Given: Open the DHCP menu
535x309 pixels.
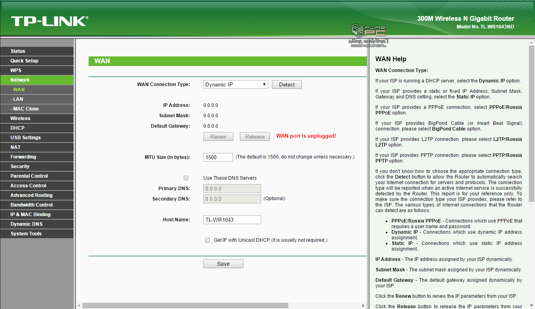Looking at the screenshot, I should 37,128.
